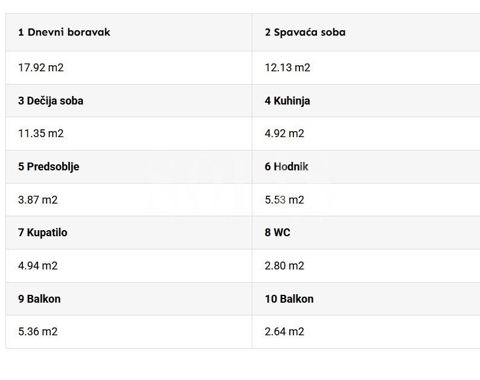
Task: Select the "2 Spavaća soba" header cell
Action: click(305, 33)
